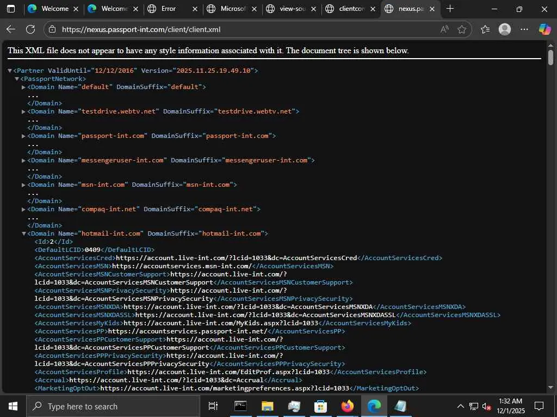Refresh the client.xml page
This screenshot has width=557, height=417.
click(x=30, y=29)
